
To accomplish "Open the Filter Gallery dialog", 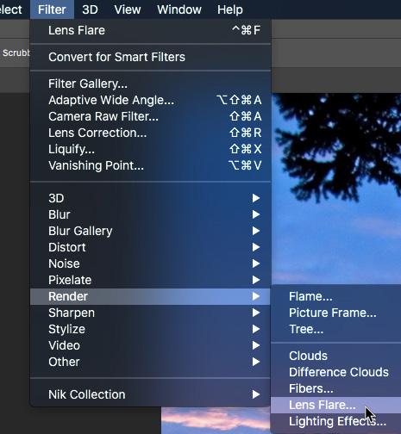I will pyautogui.click(x=150, y=84).
